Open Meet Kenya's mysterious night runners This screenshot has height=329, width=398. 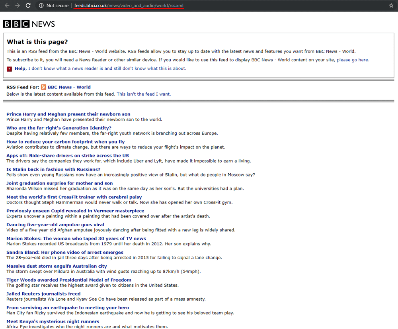point(53,321)
